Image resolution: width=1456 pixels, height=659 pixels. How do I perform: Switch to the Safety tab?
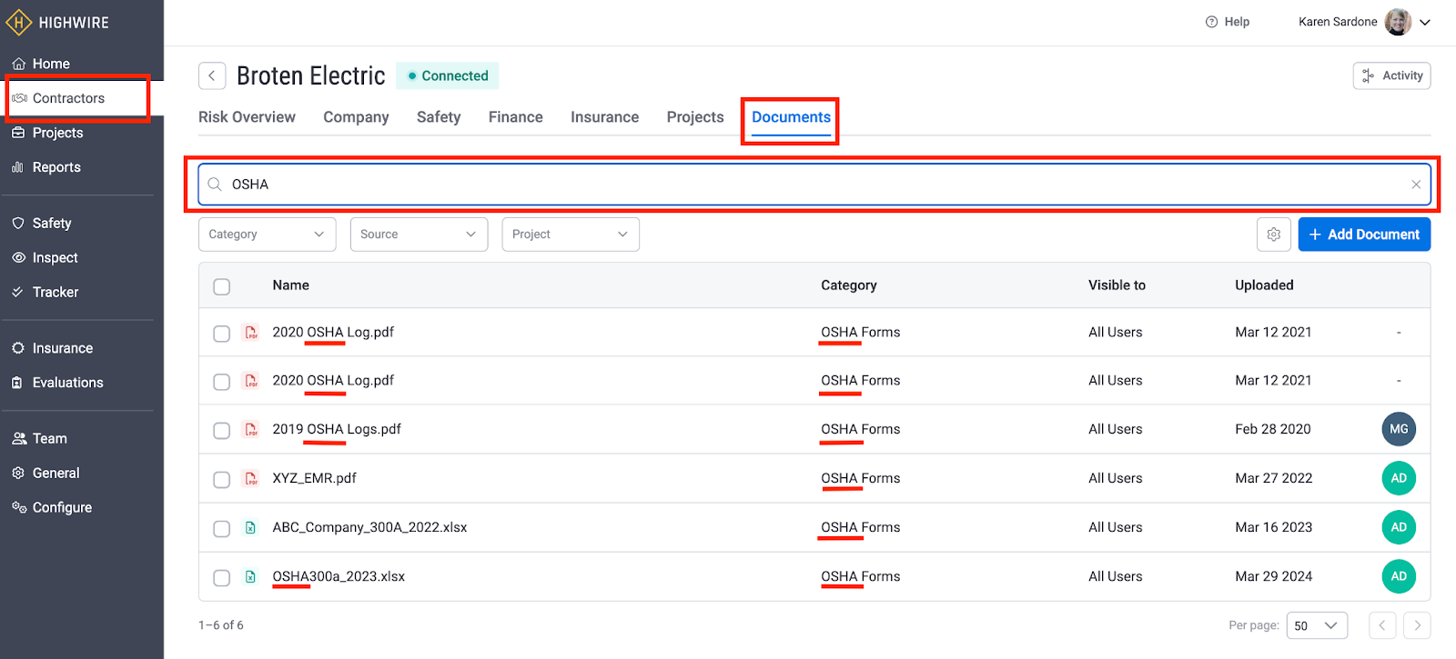point(439,117)
